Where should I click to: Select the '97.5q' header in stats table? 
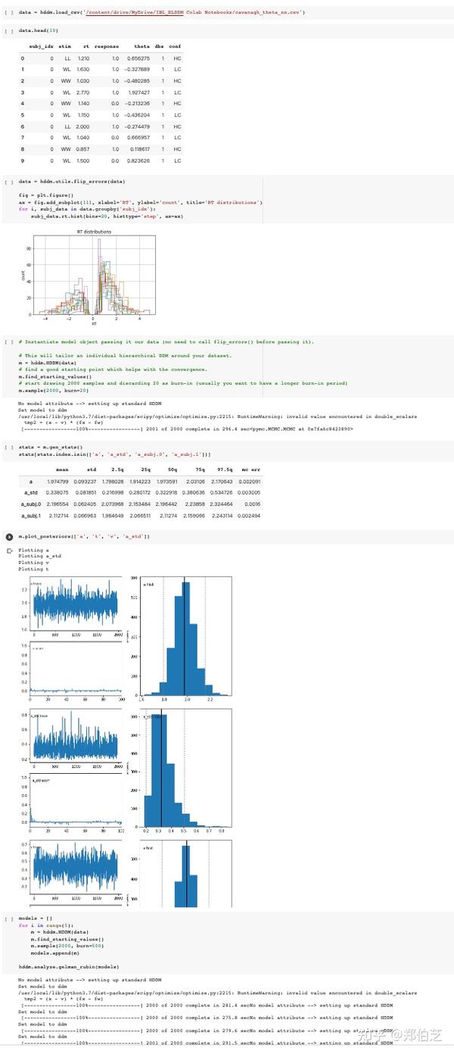click(224, 470)
